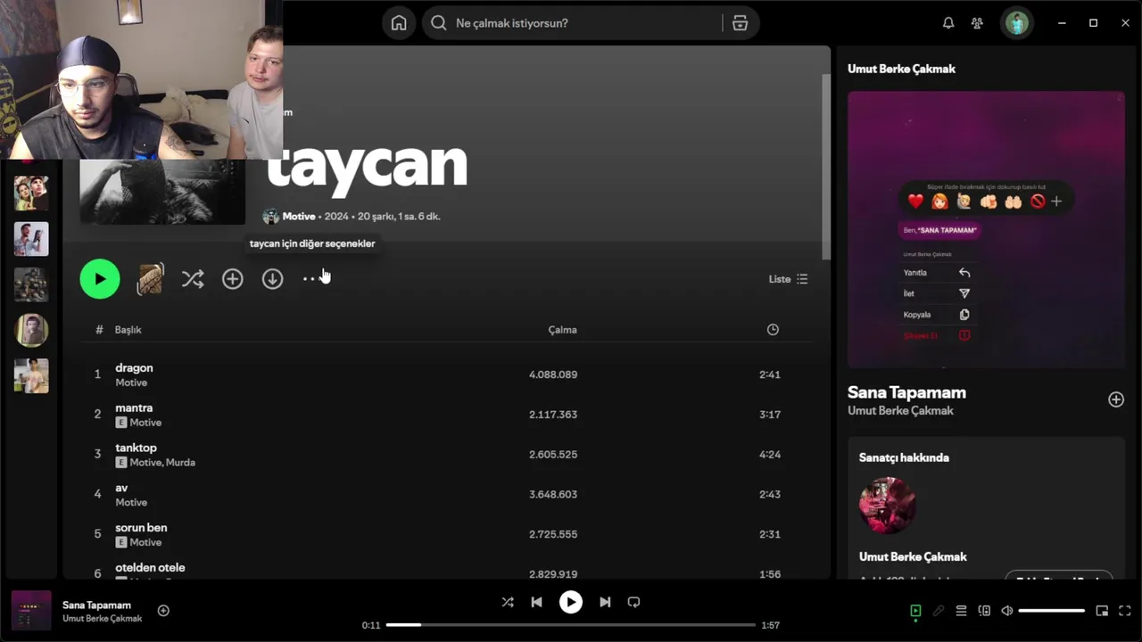Viewport: 1142px width, 642px height.
Task: Adjust the volume slider
Action: coord(1052,611)
